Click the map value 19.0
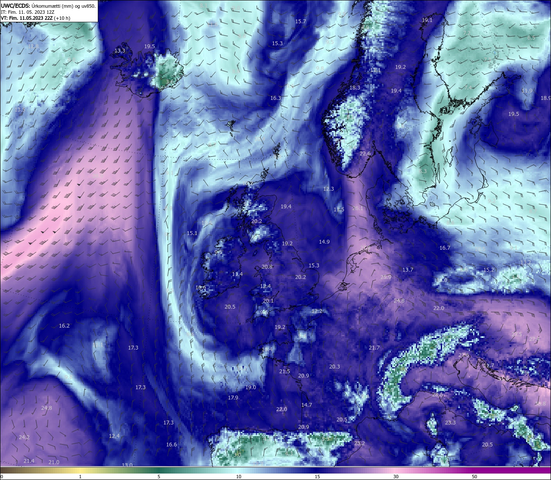 [251, 387]
